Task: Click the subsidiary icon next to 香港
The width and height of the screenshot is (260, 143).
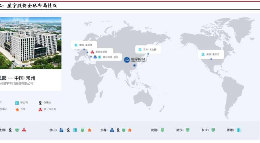Action: tap(239, 130)
